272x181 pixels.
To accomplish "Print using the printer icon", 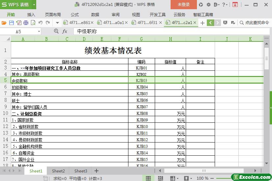I will point(26,23).
